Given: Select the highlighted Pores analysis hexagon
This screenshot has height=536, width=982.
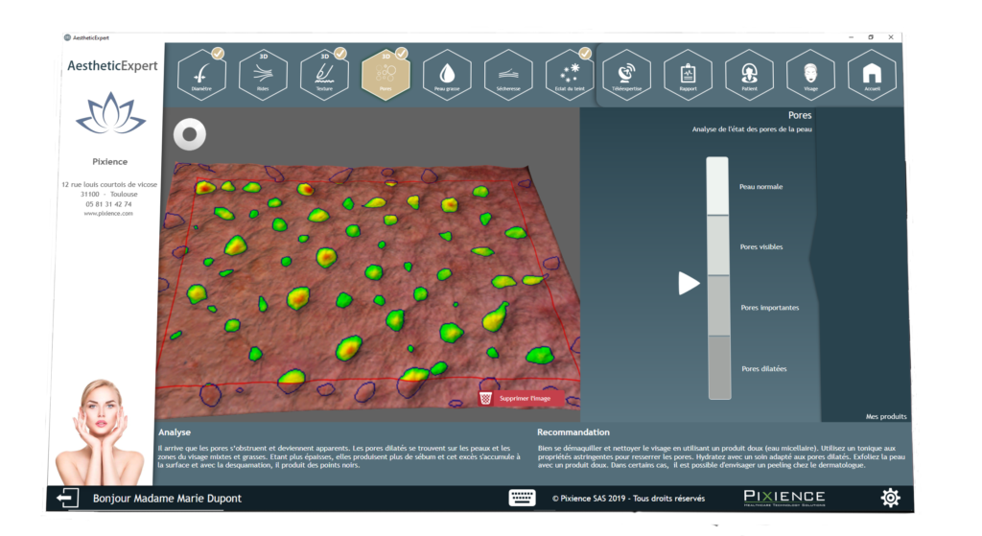Looking at the screenshot, I should point(386,75).
